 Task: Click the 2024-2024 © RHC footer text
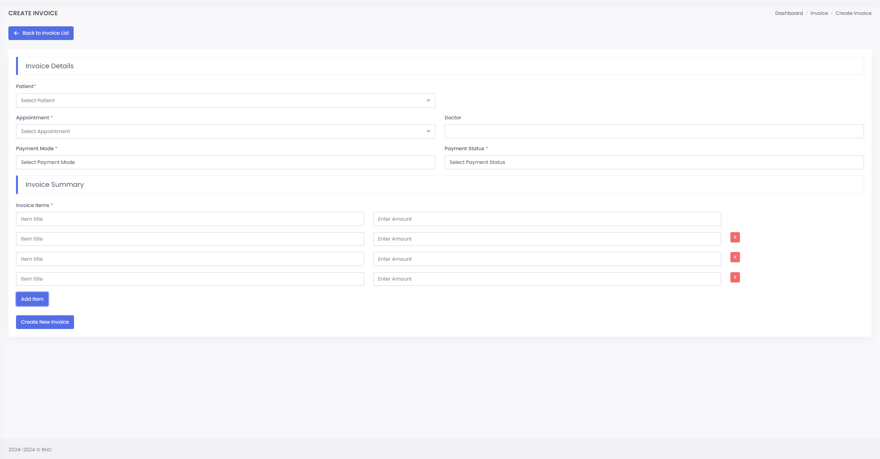pos(30,450)
